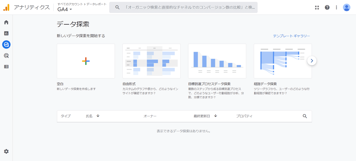Click the オーナー column header
This screenshot has height=161, width=356.
click(x=150, y=116)
